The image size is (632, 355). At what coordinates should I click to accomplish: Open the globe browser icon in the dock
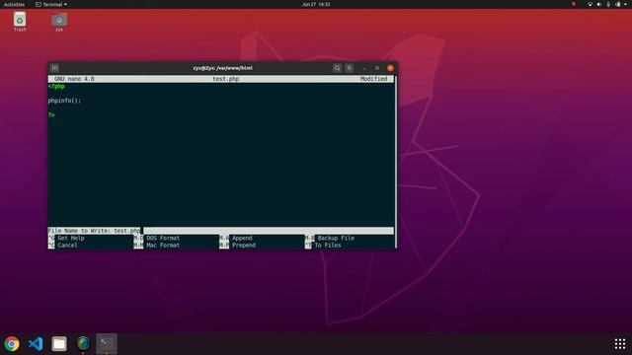tap(83, 344)
